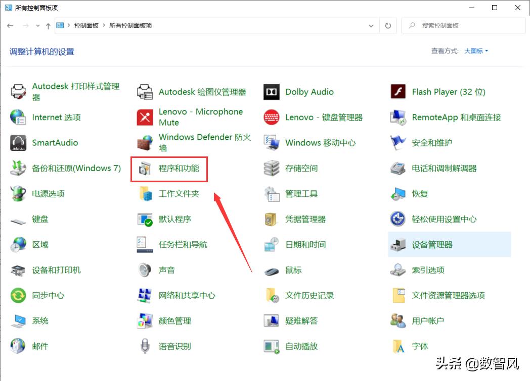
Task: Open SmartAudio control panel
Action: 55,142
